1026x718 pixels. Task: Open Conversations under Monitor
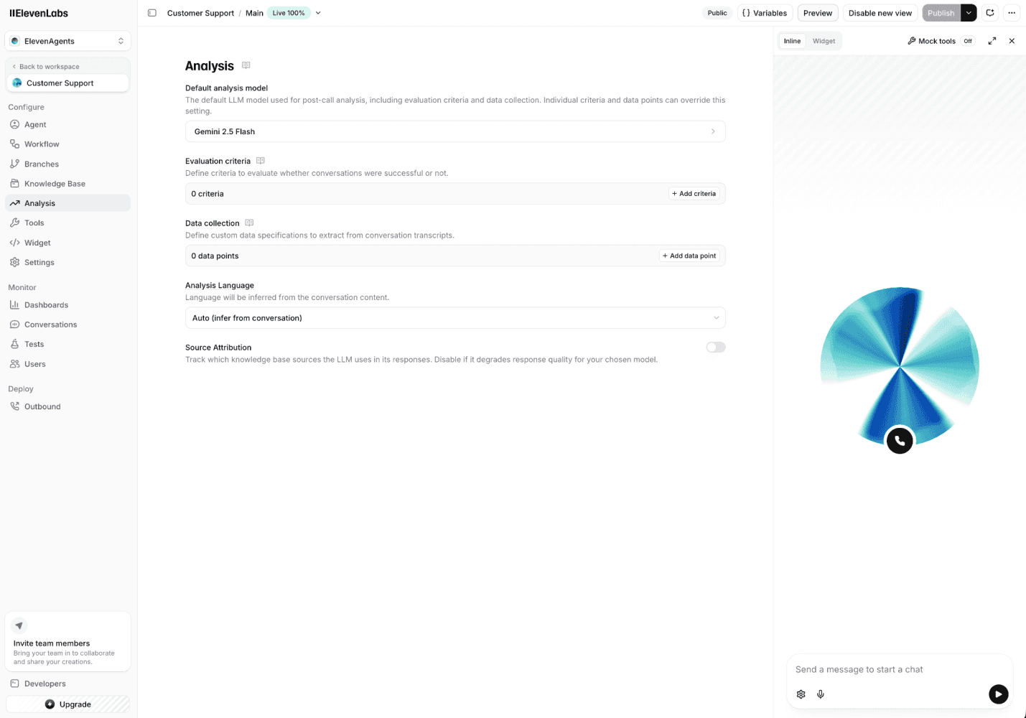[x=67, y=325]
